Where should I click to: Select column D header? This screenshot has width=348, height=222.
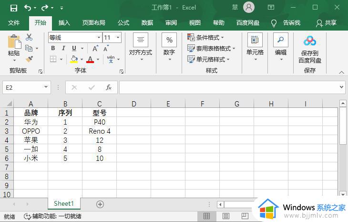(x=133, y=104)
